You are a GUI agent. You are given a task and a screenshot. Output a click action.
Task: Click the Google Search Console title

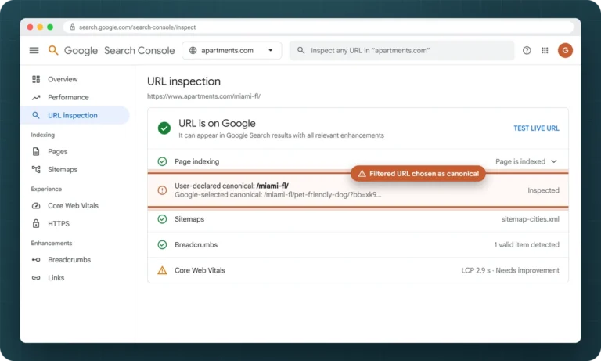pyautogui.click(x=119, y=50)
